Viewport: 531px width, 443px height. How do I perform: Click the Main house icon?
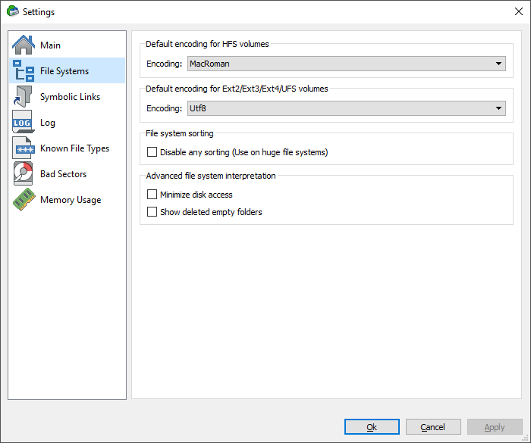click(24, 45)
